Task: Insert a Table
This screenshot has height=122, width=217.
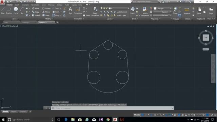Action: coord(86,15)
